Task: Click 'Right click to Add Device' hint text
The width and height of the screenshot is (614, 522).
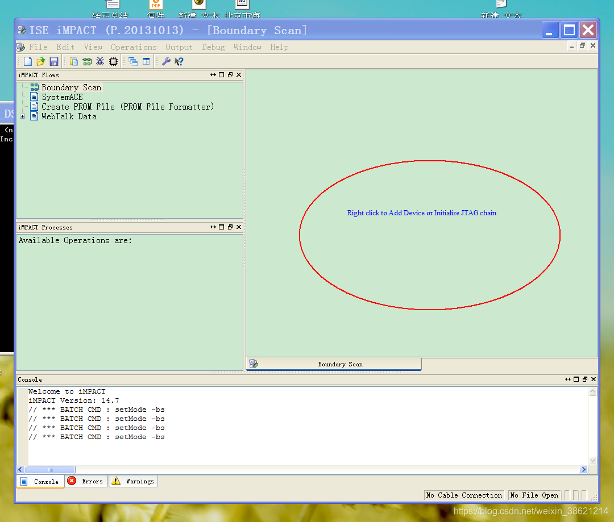Action: [422, 213]
